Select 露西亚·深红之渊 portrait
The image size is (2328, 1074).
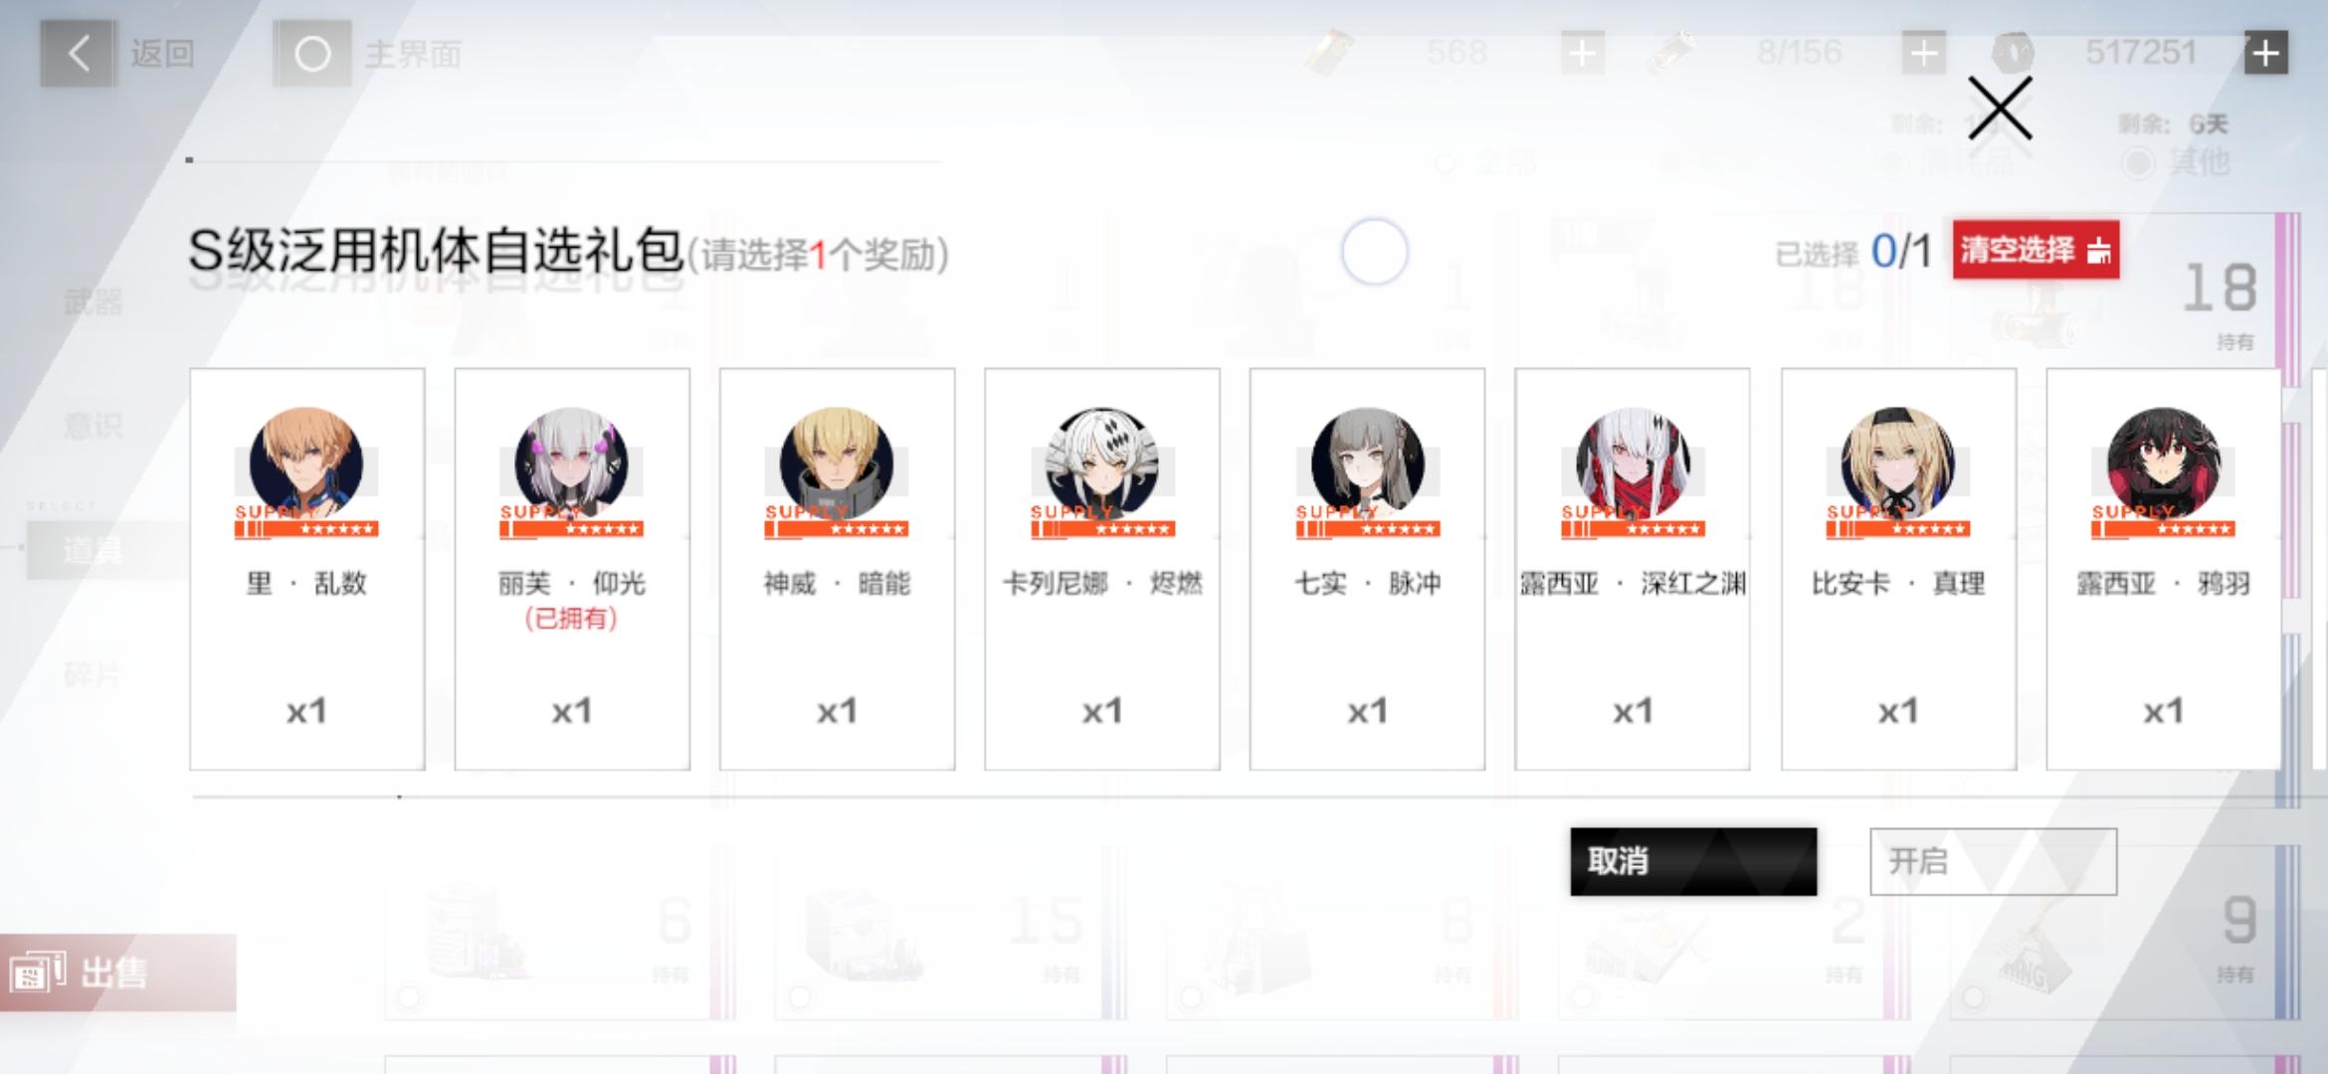pyautogui.click(x=1633, y=463)
